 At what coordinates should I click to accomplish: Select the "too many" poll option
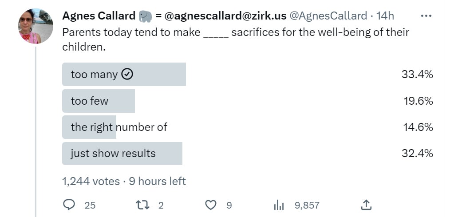tap(94, 75)
